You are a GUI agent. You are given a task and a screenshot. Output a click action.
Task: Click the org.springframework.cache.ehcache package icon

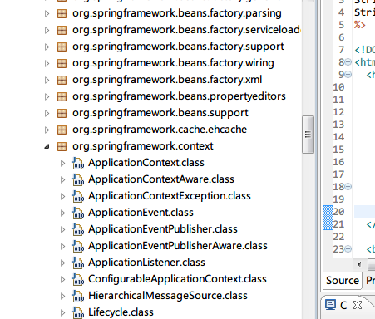pos(62,130)
